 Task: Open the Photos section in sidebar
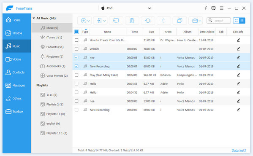point(17,33)
